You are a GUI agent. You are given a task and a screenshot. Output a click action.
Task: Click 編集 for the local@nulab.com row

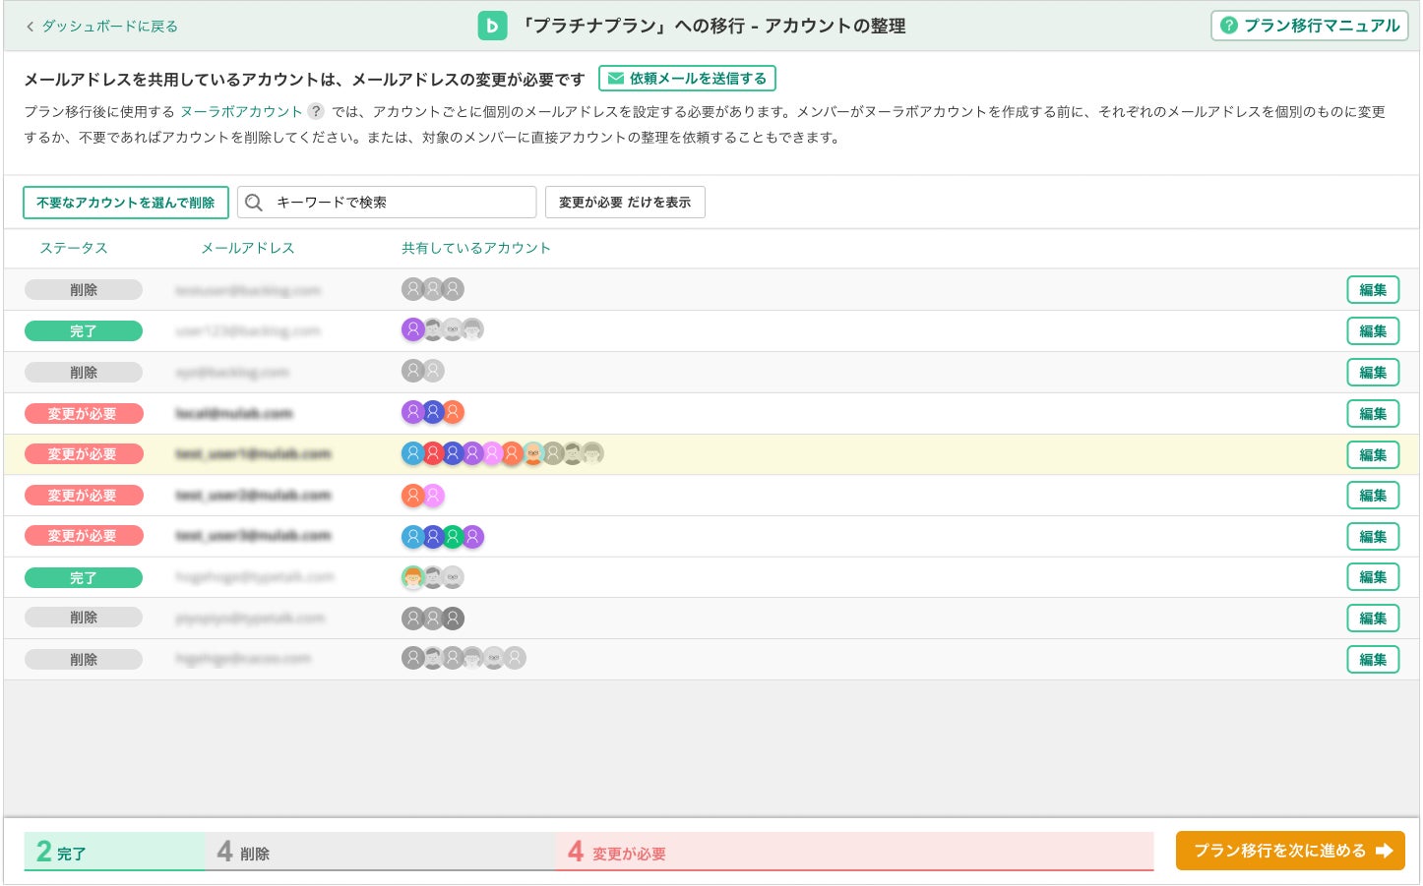[x=1373, y=414]
